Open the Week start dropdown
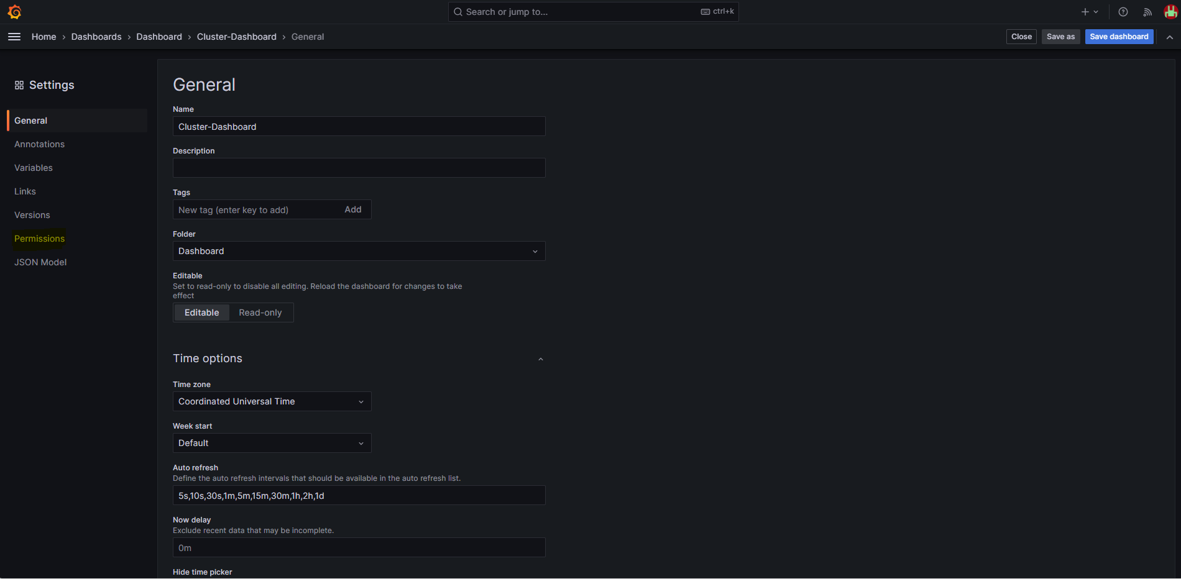The width and height of the screenshot is (1181, 579). tap(272, 443)
